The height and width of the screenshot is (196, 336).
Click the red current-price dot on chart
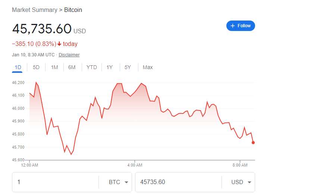click(x=253, y=143)
